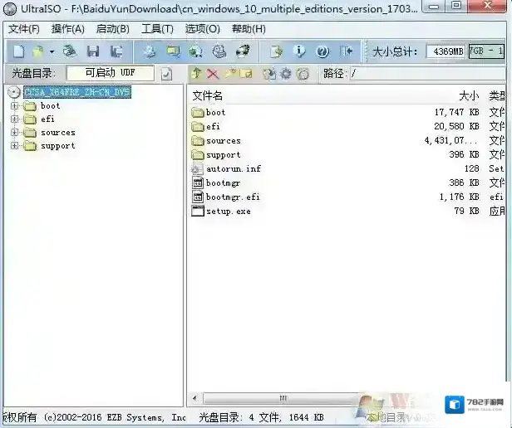This screenshot has height=428, width=512.
Task: Open the 工具(T) menu
Action: pyautogui.click(x=157, y=29)
